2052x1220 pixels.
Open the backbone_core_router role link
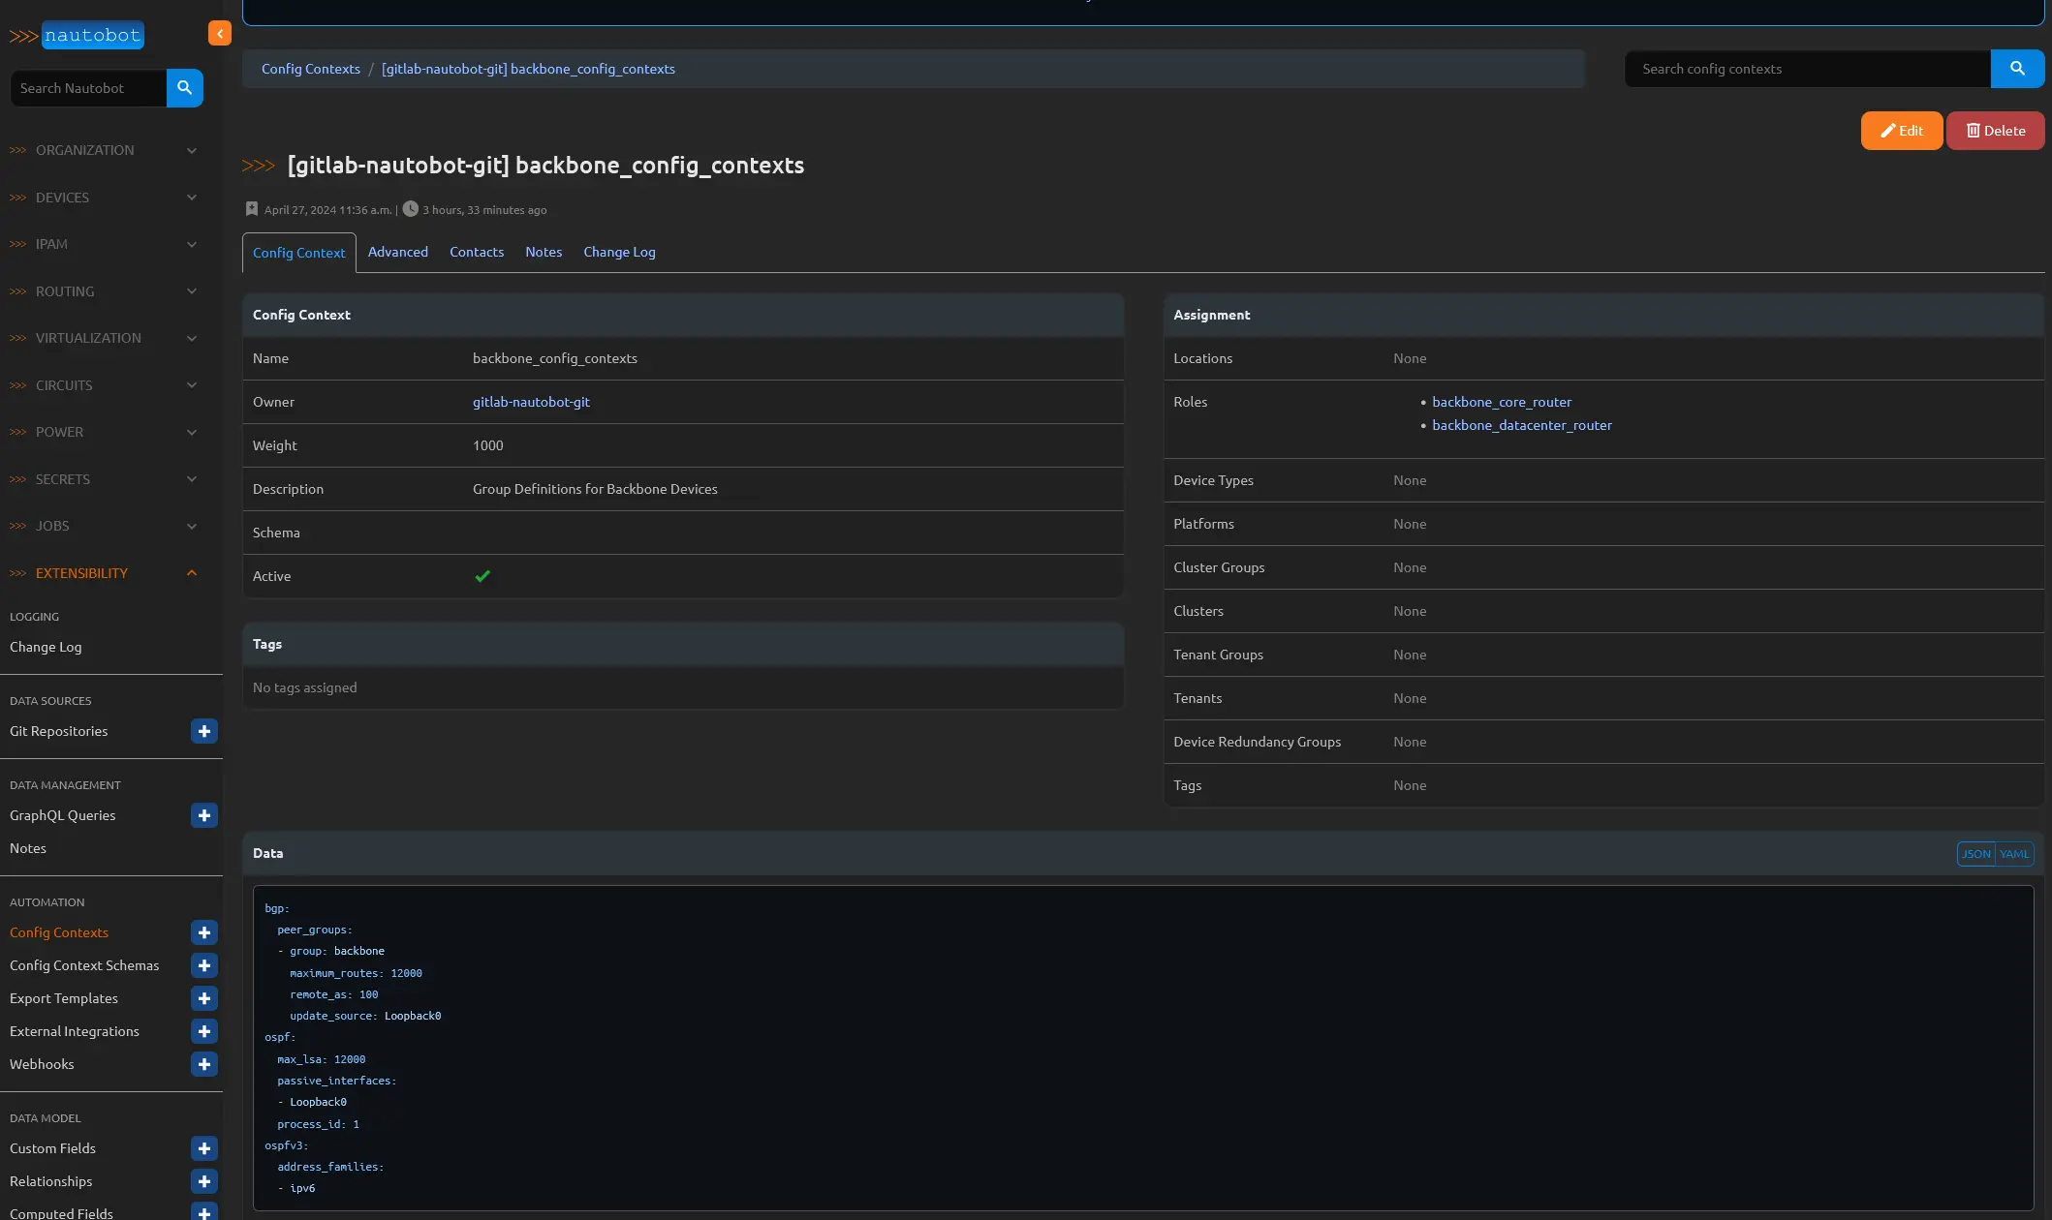(1502, 402)
